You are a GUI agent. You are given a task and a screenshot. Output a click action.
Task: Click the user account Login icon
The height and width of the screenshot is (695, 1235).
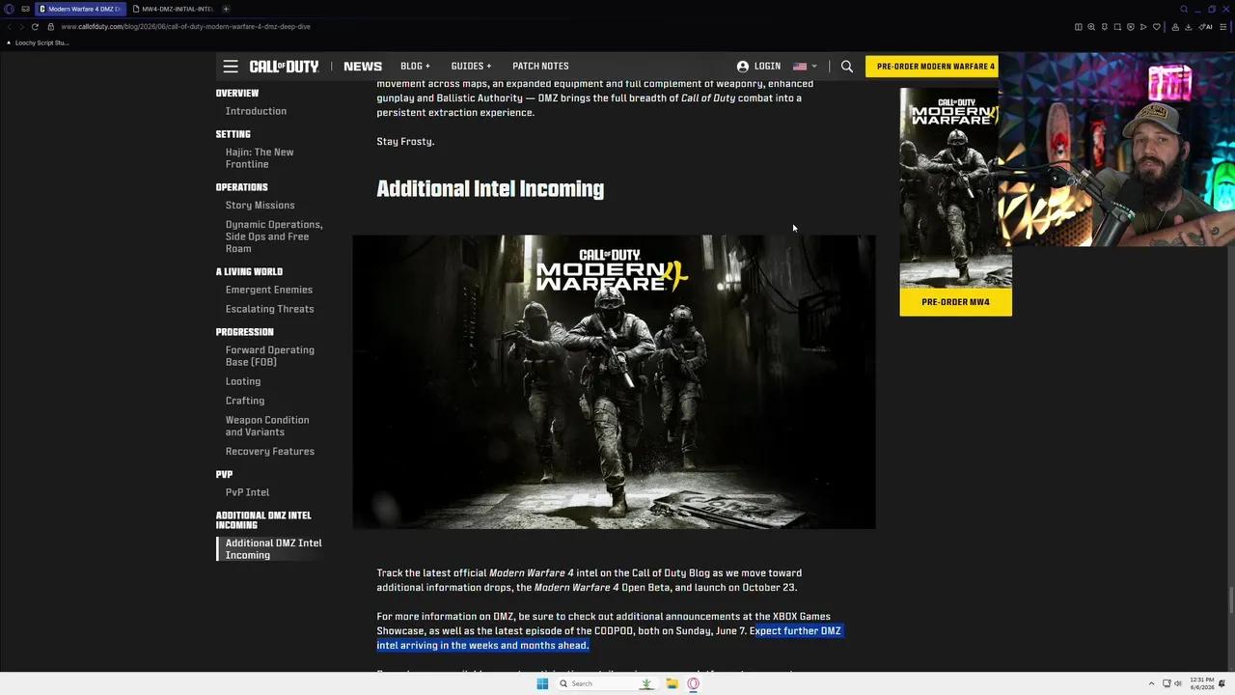pos(743,67)
